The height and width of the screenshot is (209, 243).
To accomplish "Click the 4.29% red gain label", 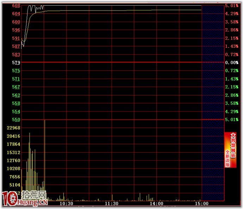I will tap(232, 14).
